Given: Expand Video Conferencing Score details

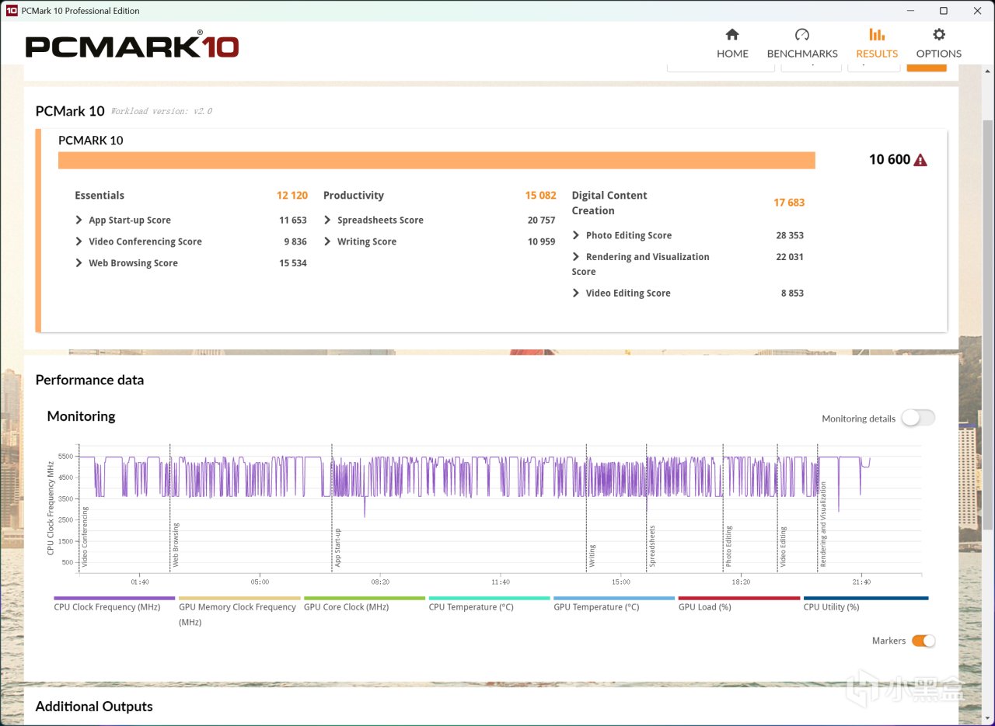Looking at the screenshot, I should click(138, 241).
